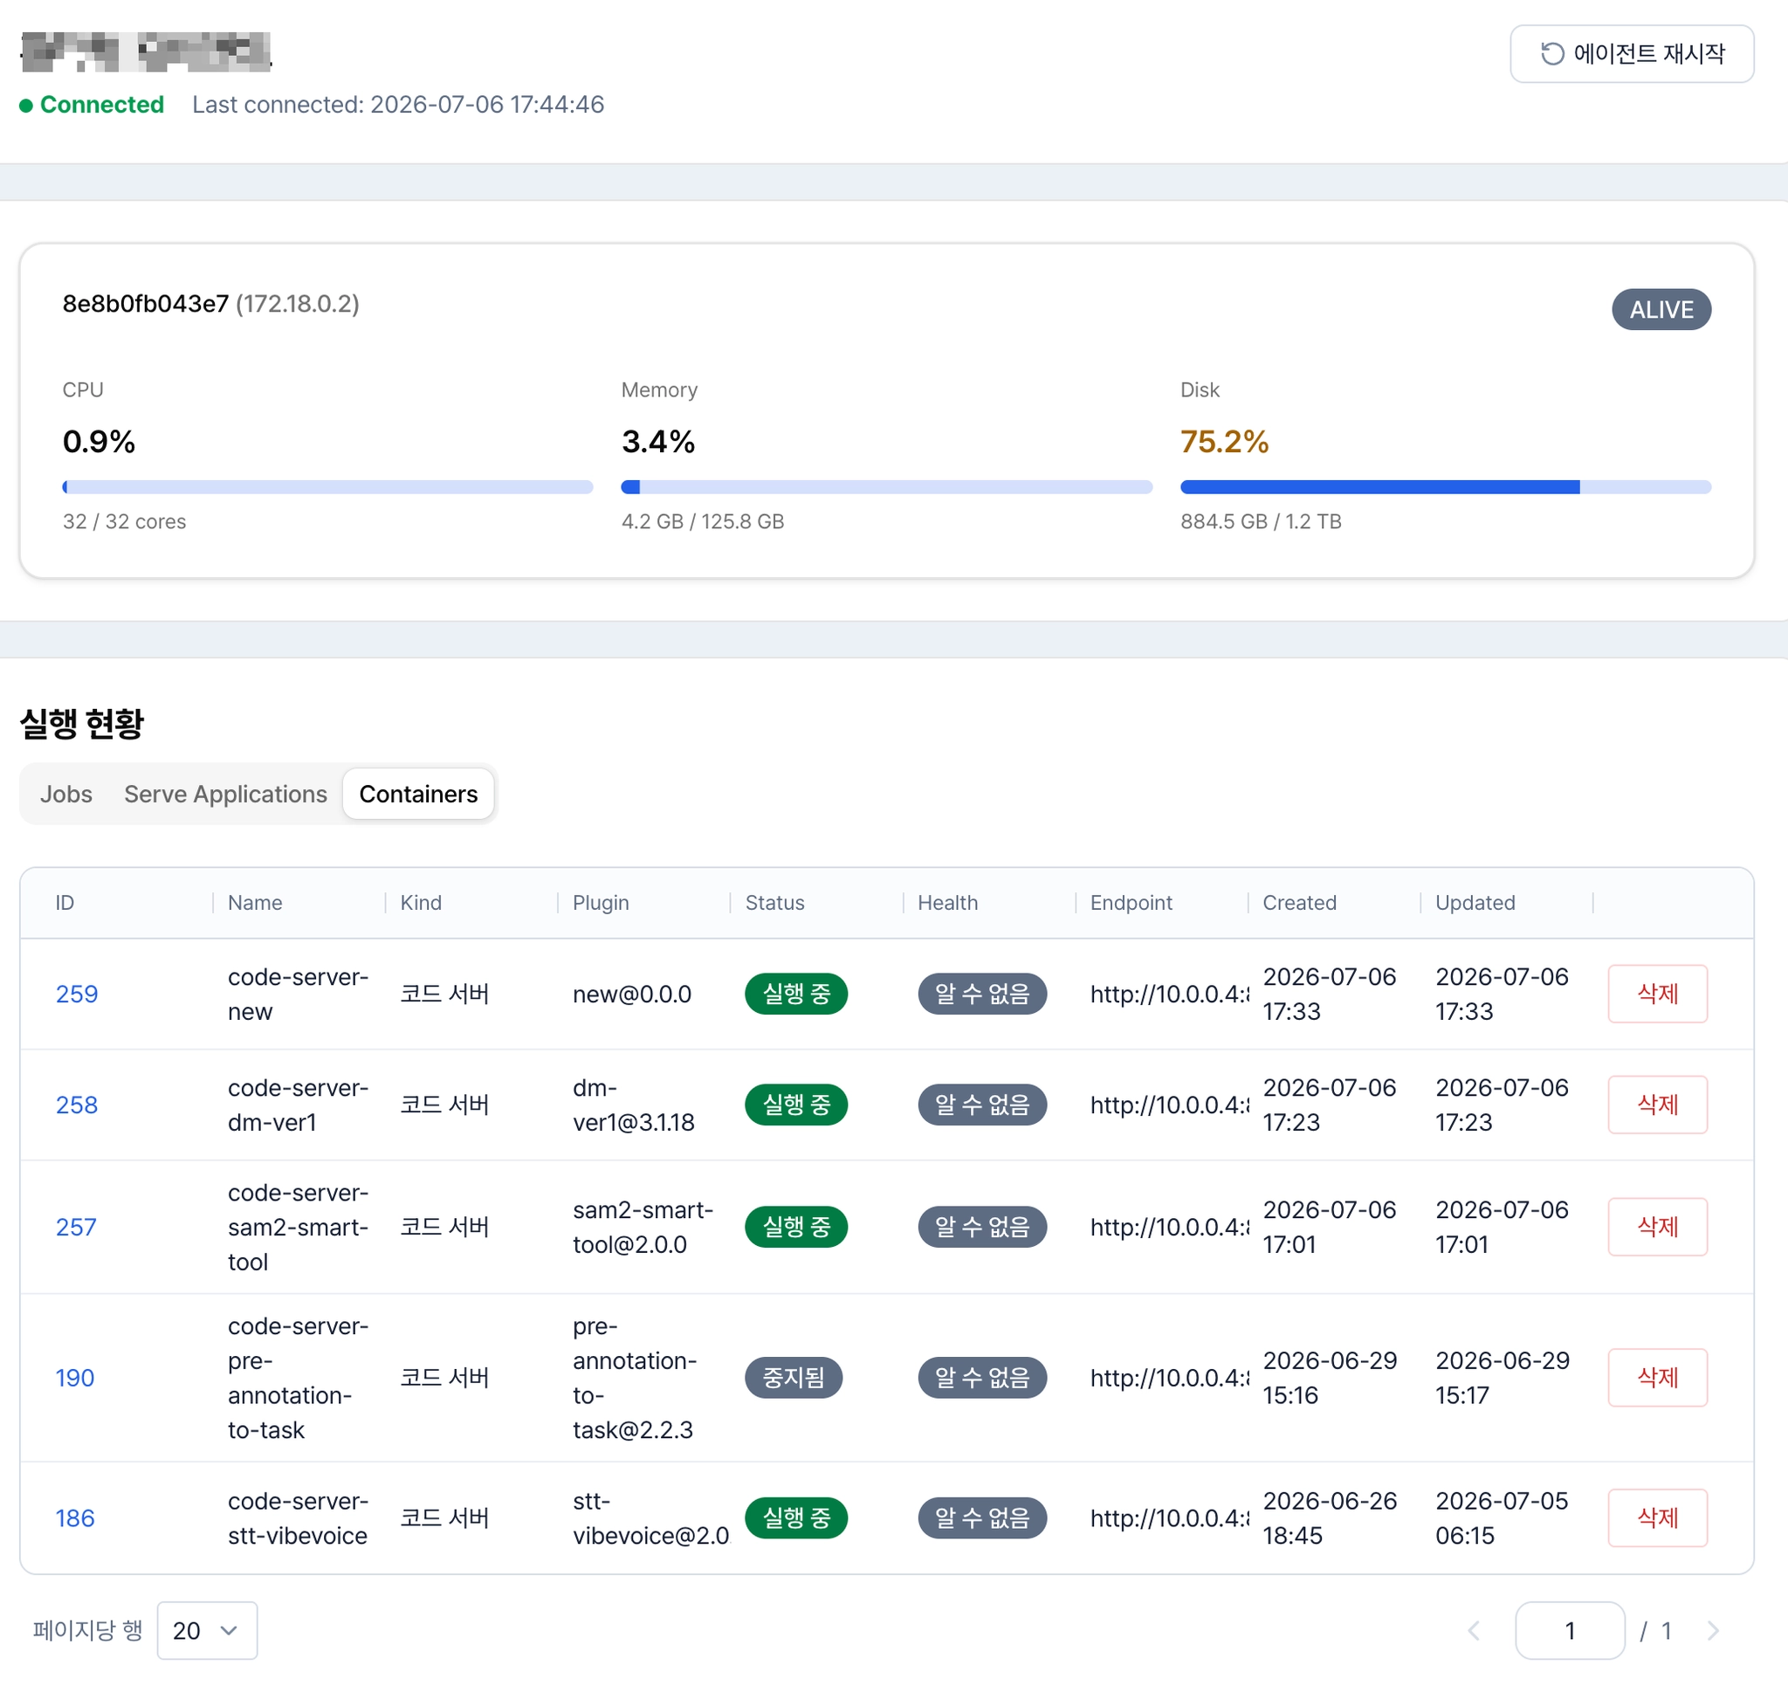
Task: Click the Disk usage progress bar
Action: pyautogui.click(x=1445, y=487)
